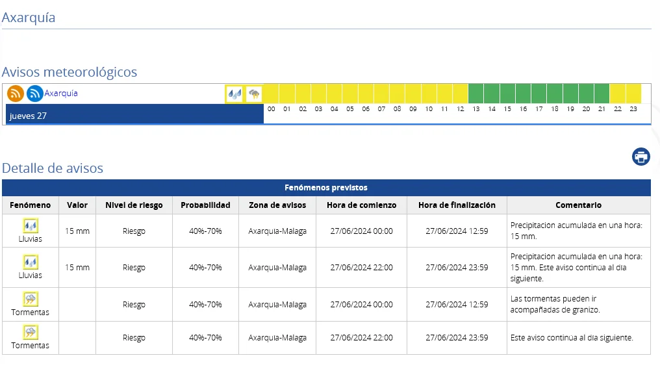The image size is (660, 371).
Task: Click the yellow hour 22 warning cell
Action: tap(618, 94)
